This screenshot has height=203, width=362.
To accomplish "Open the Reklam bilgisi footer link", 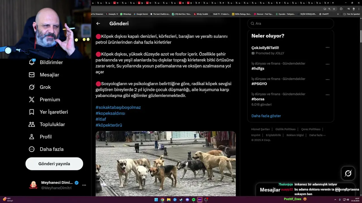I will coord(295,135).
